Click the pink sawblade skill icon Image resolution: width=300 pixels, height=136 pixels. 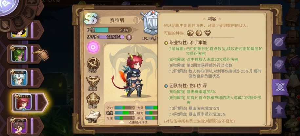point(93,47)
